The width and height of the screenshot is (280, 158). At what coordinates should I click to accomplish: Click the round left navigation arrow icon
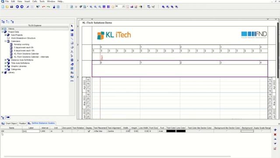17,7
